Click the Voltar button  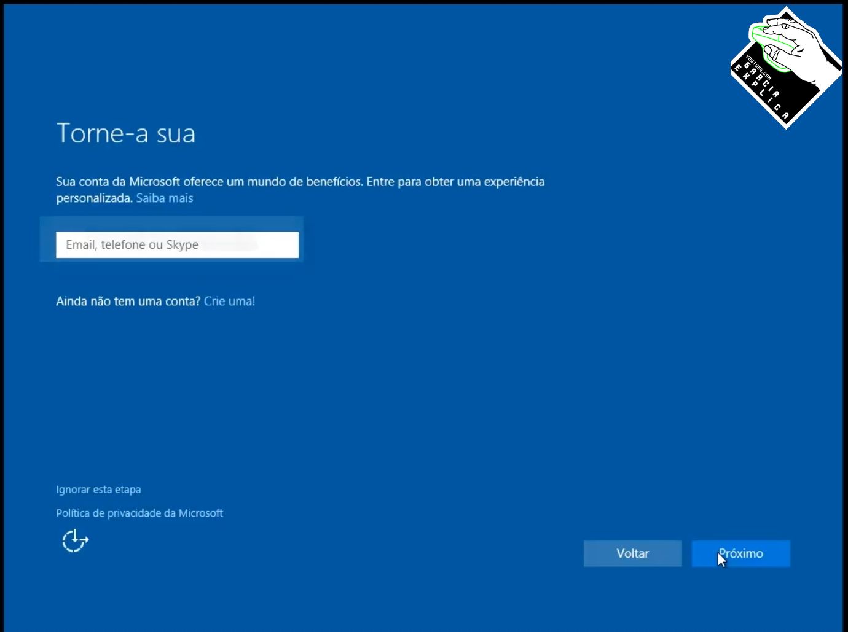tap(632, 553)
